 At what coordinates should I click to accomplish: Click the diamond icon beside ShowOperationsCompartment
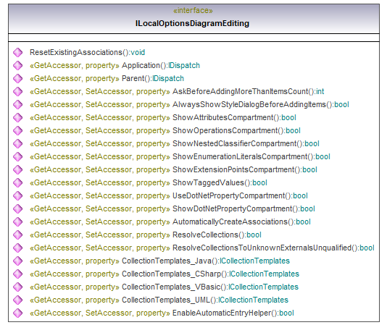pyautogui.click(x=18, y=130)
